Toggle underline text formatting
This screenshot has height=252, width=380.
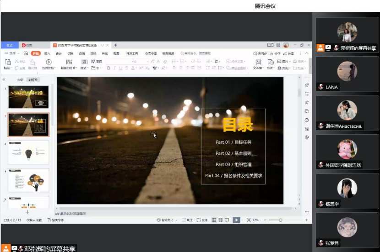121,68
